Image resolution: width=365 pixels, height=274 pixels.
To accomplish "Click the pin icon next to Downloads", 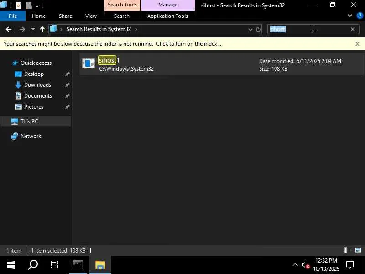I will (67, 85).
